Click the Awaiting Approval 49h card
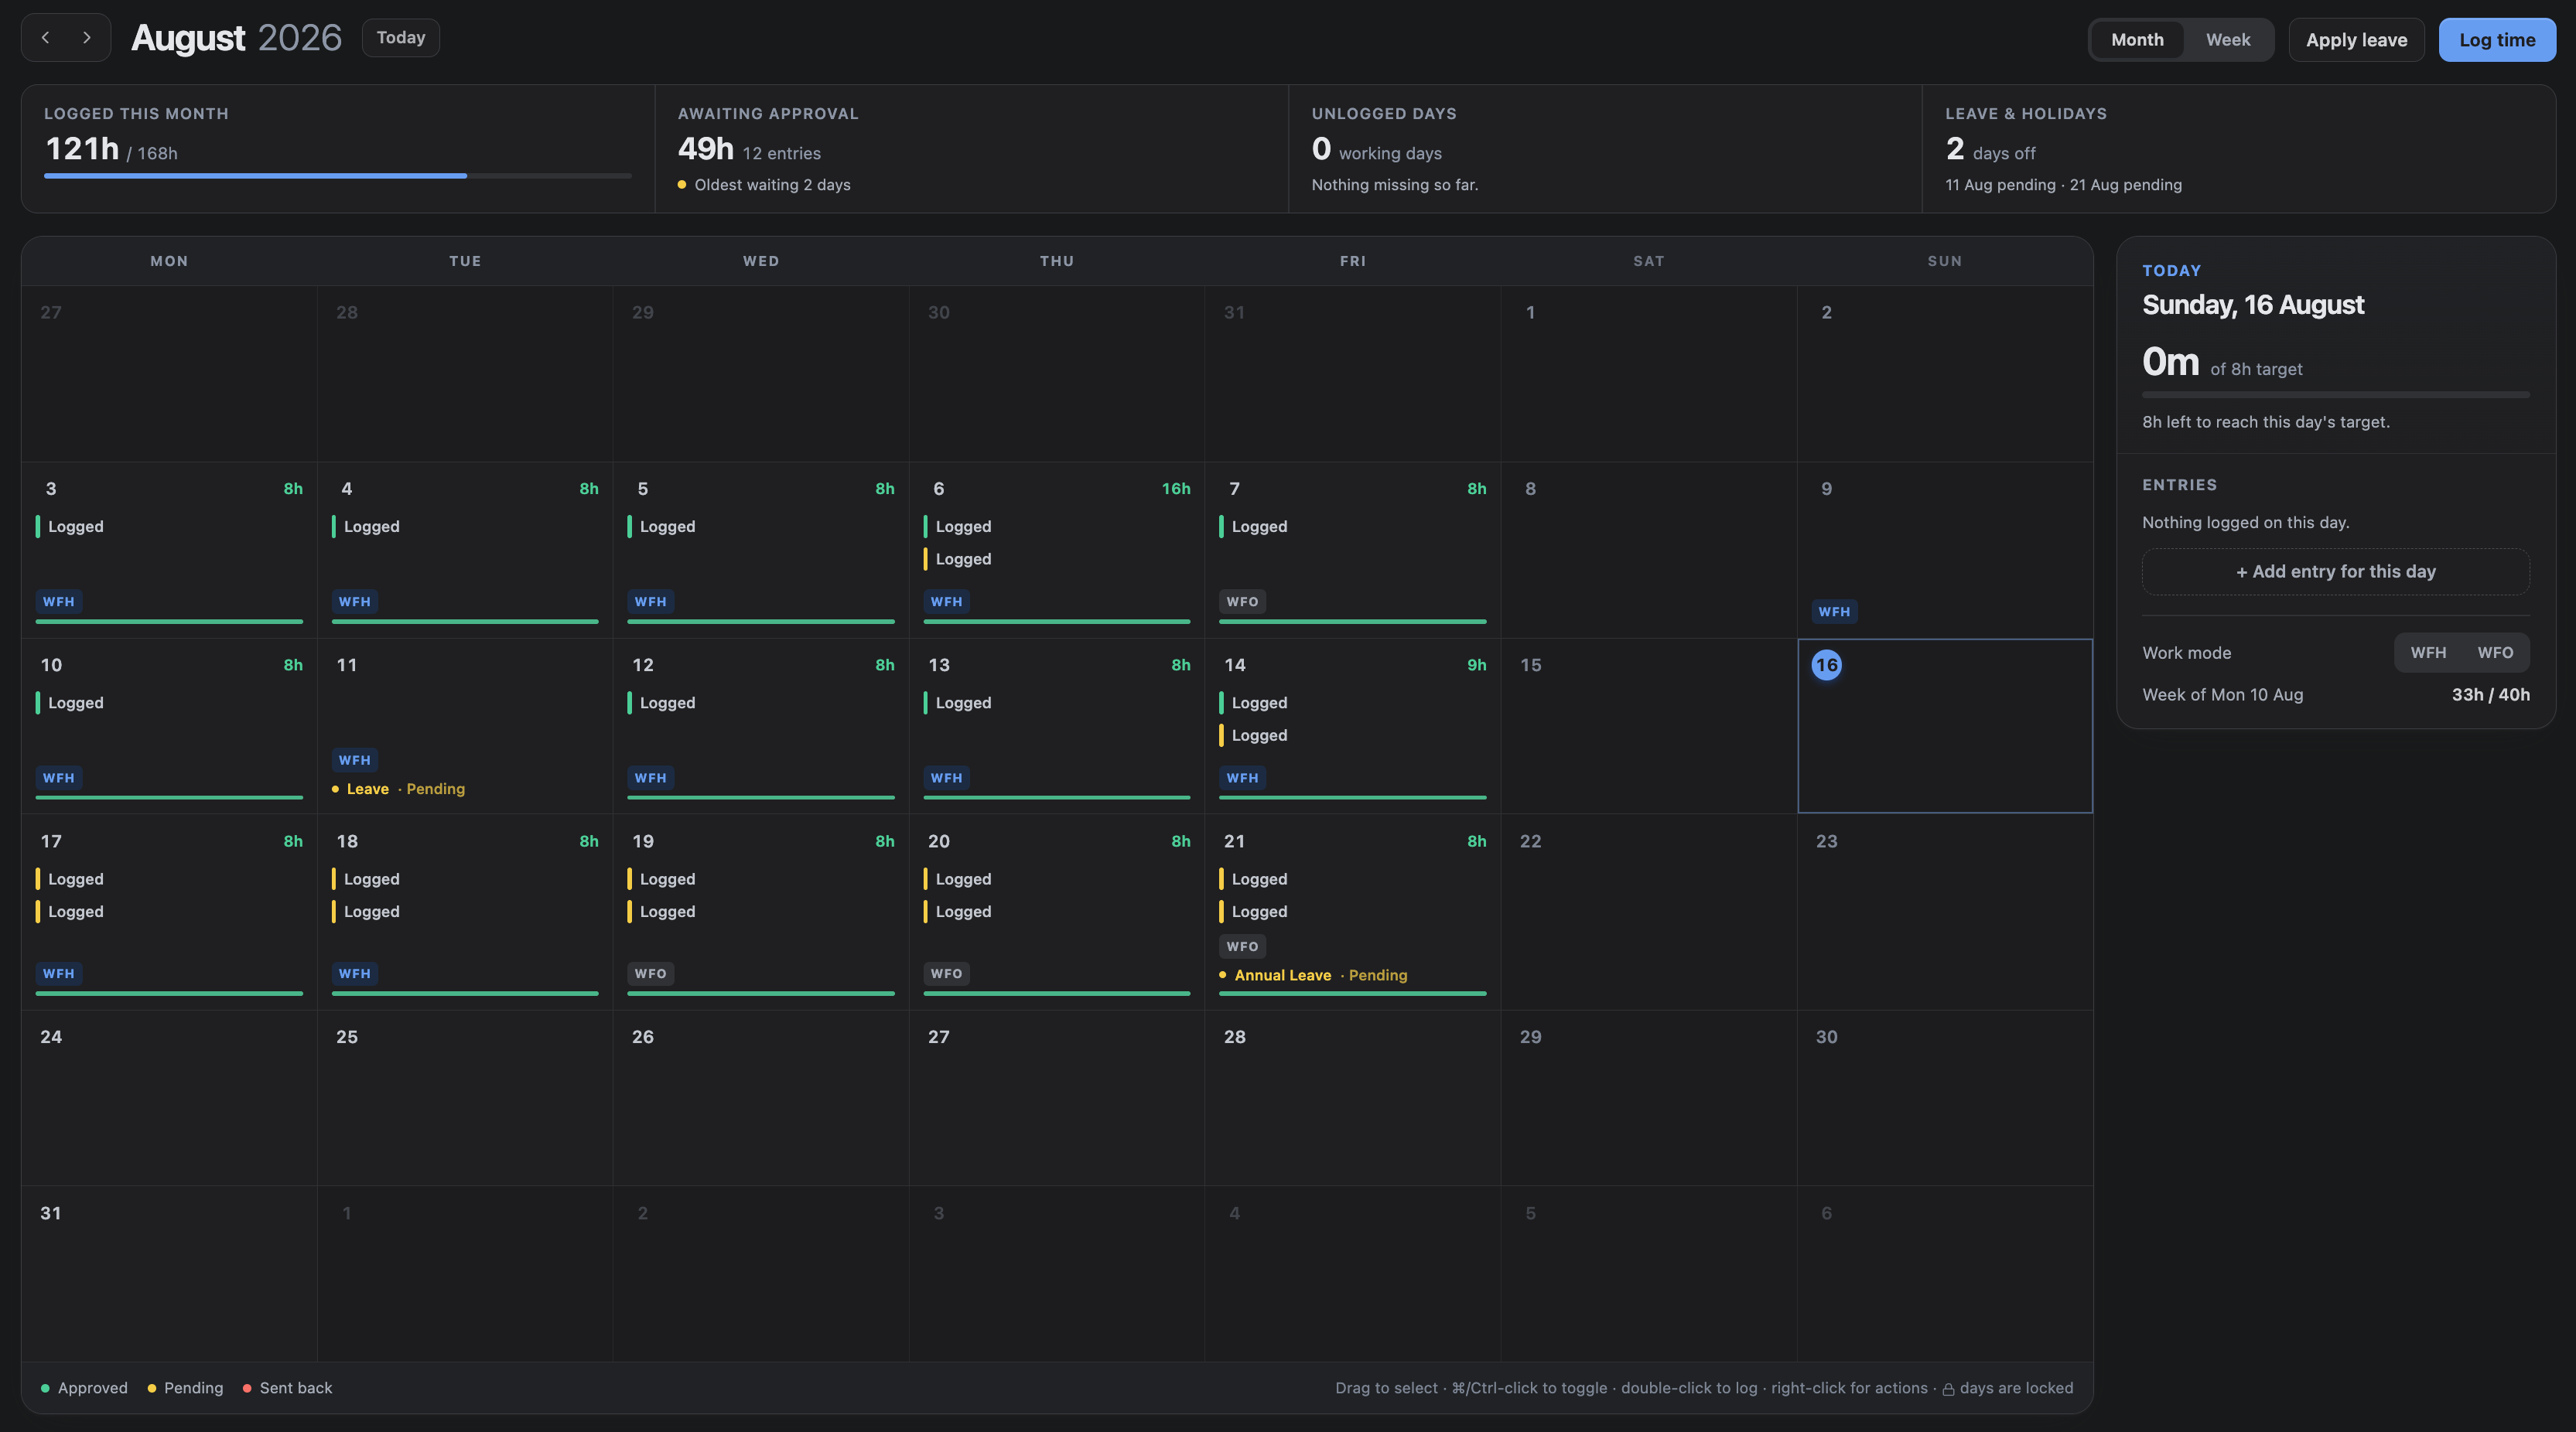The image size is (2576, 1432). (x=971, y=148)
